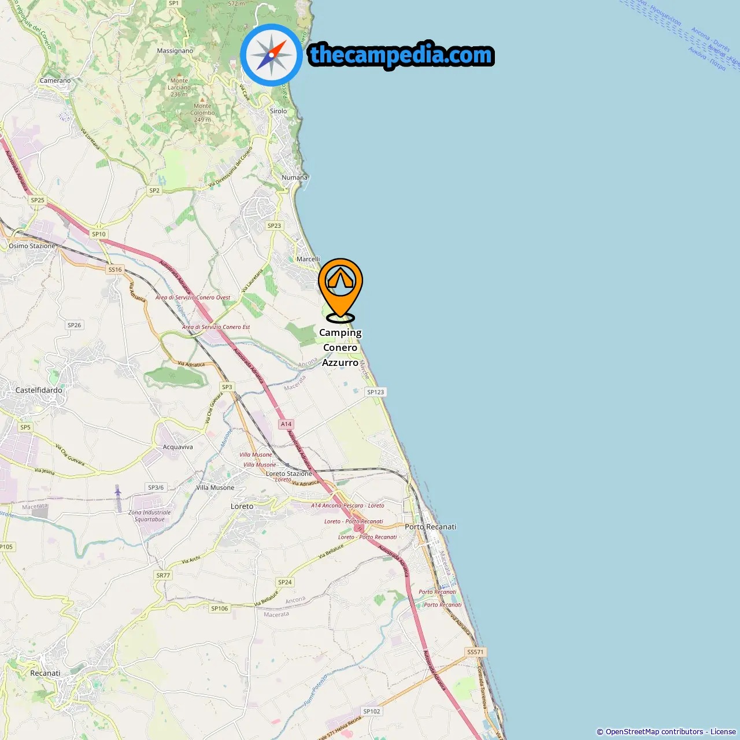Click the License link
Viewport: 740px width, 740px height.
pyautogui.click(x=723, y=732)
